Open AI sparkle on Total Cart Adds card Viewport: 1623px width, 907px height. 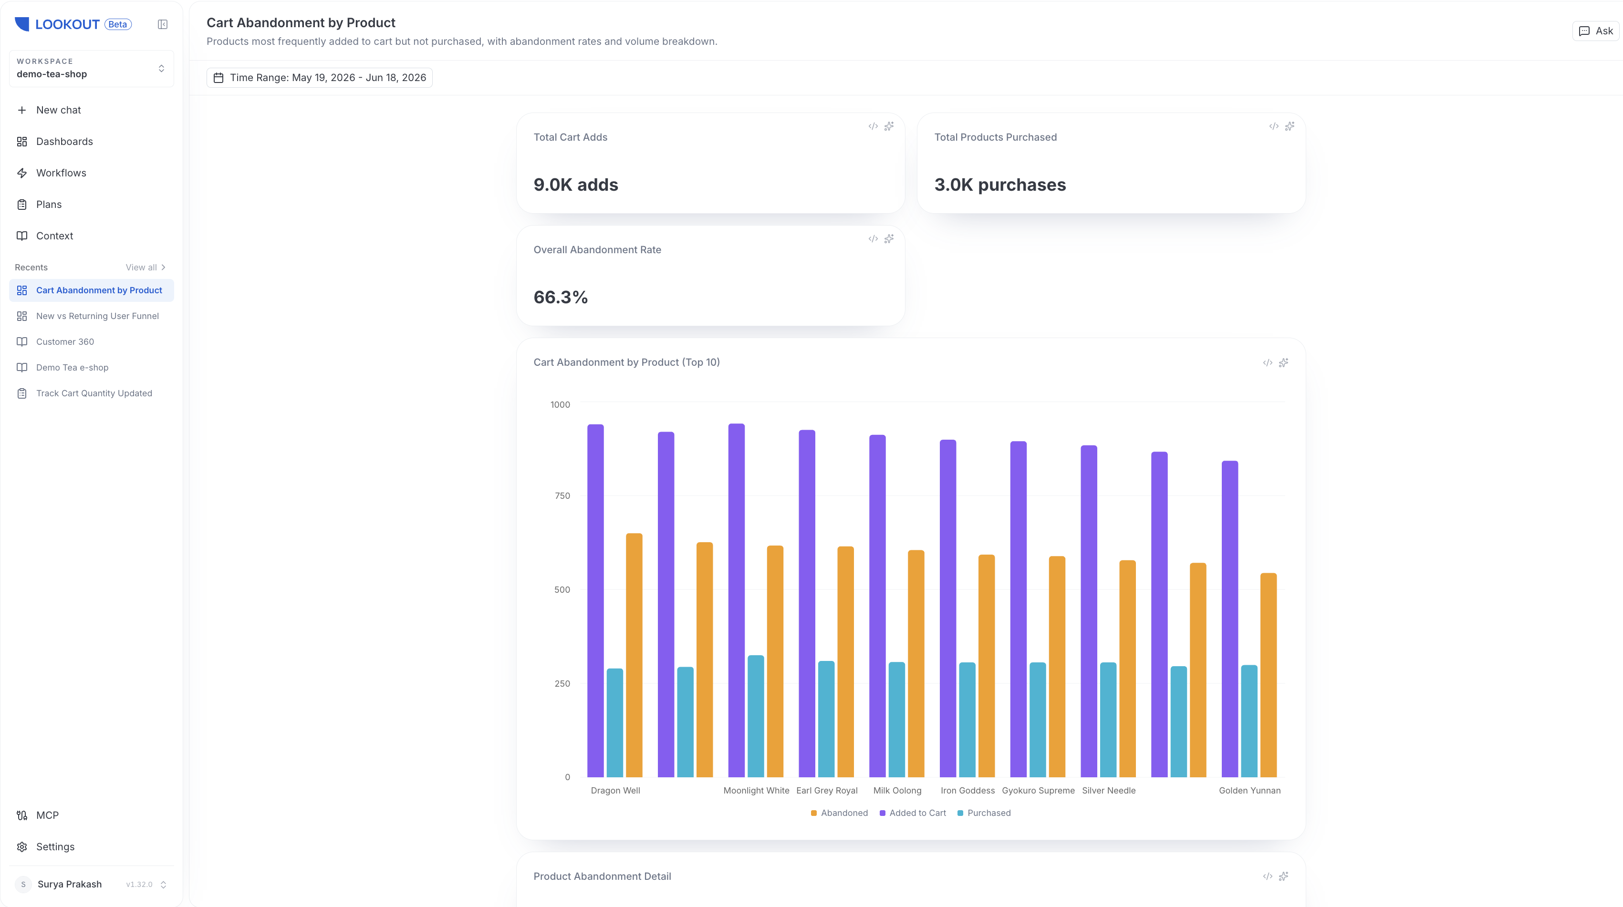tap(889, 126)
